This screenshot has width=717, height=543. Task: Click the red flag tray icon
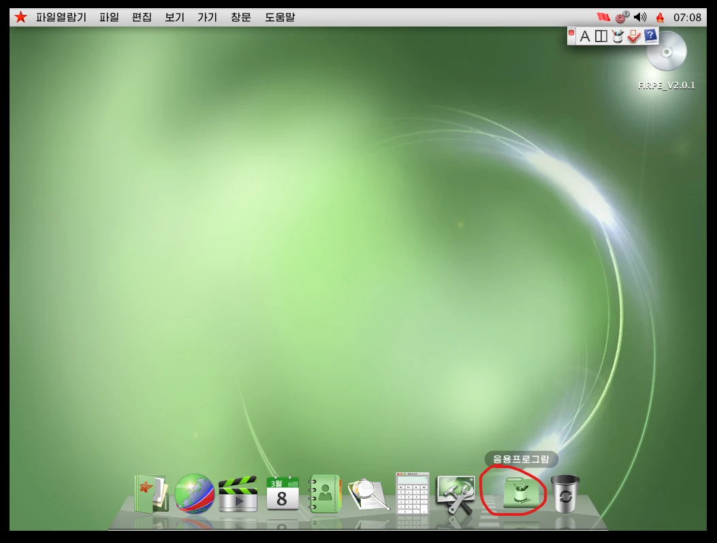coord(603,17)
